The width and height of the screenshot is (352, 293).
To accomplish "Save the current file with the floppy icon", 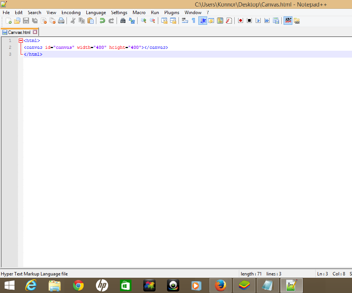I will (x=26, y=21).
